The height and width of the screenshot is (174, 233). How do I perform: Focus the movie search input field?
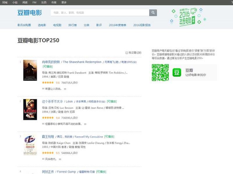tap(100, 13)
